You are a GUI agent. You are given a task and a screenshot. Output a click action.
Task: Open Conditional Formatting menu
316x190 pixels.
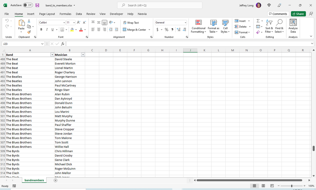pos(199,27)
